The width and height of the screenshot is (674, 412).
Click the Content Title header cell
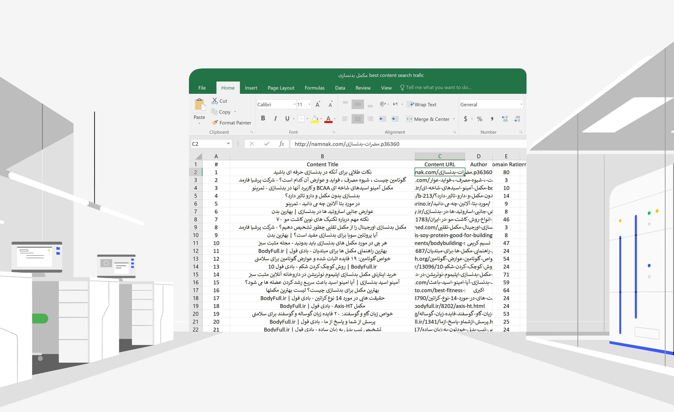click(x=322, y=164)
